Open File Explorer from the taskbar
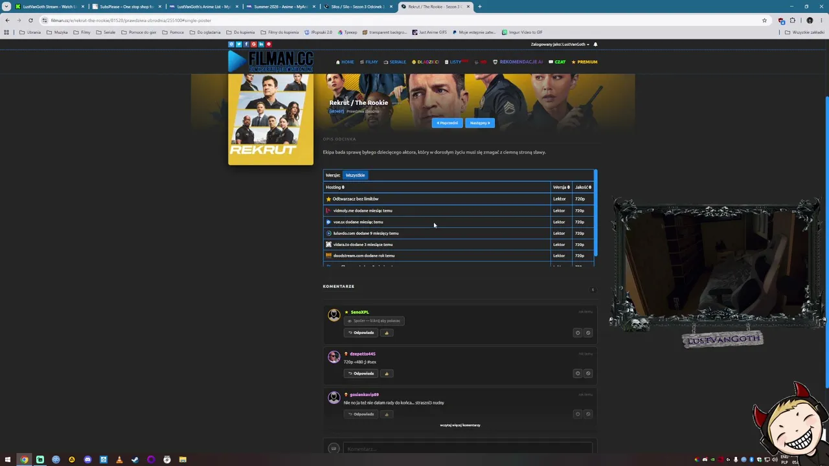 (183, 460)
